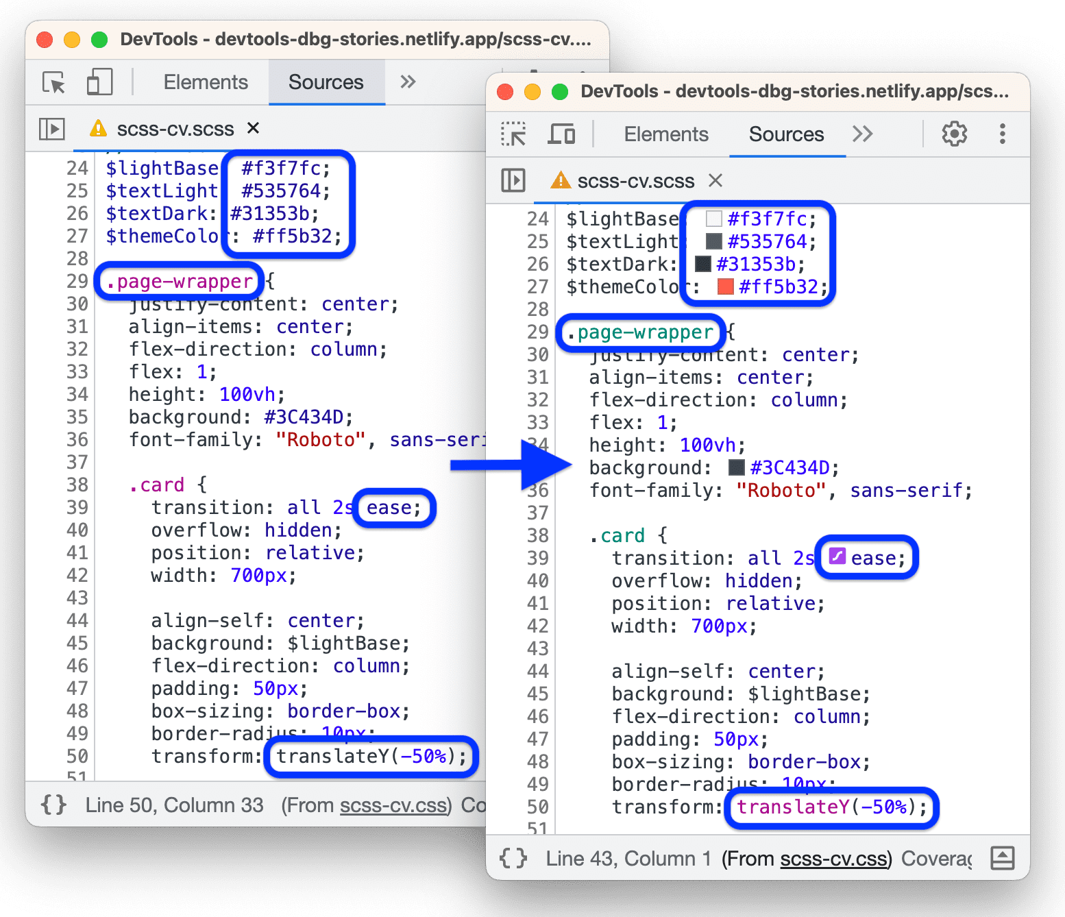Click the warning icon on scss-cv.scss tab
This screenshot has height=917, width=1065.
click(561, 181)
